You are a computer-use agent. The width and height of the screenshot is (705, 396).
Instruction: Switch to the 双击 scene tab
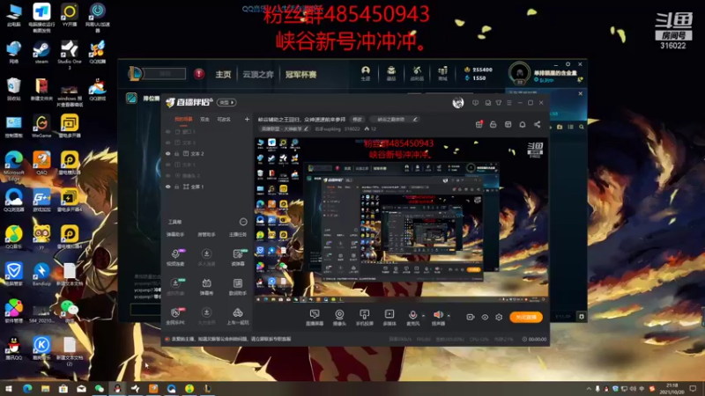[x=205, y=120]
